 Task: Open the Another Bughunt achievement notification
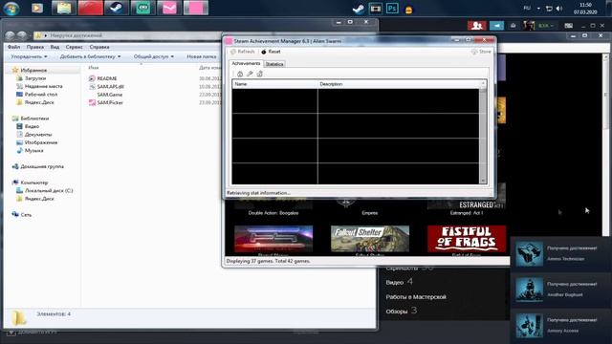(561, 290)
